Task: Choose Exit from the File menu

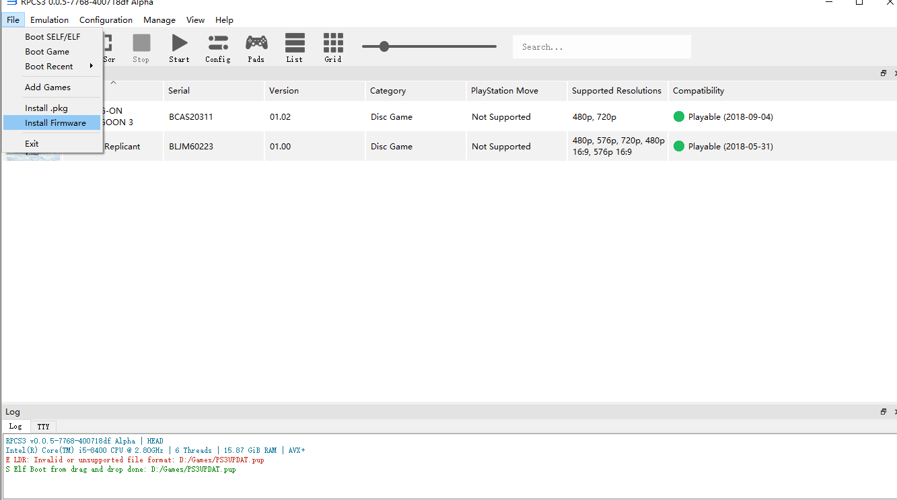Action: pos(52,144)
